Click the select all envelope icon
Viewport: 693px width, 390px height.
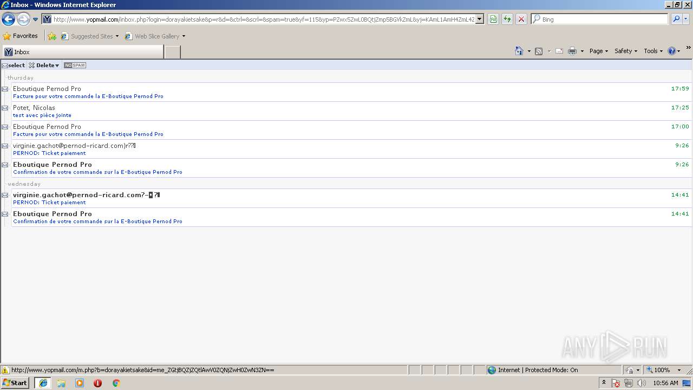(4, 66)
